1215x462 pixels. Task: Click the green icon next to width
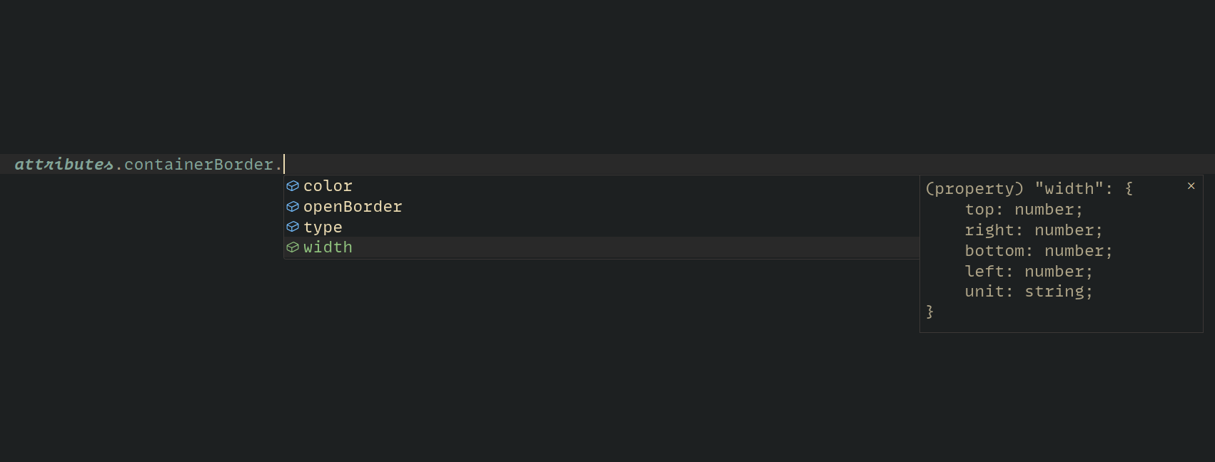pyautogui.click(x=293, y=247)
